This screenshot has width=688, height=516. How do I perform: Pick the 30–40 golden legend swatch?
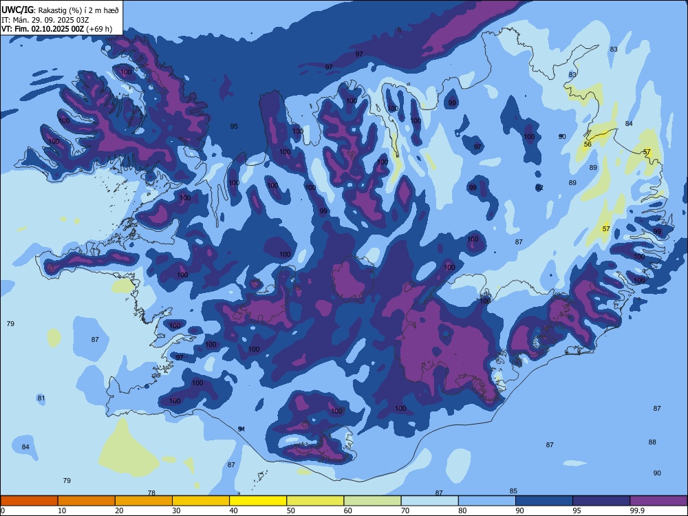[201, 501]
